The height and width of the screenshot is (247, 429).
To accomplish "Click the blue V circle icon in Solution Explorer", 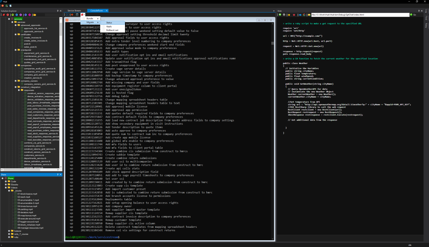I will coord(17,15).
